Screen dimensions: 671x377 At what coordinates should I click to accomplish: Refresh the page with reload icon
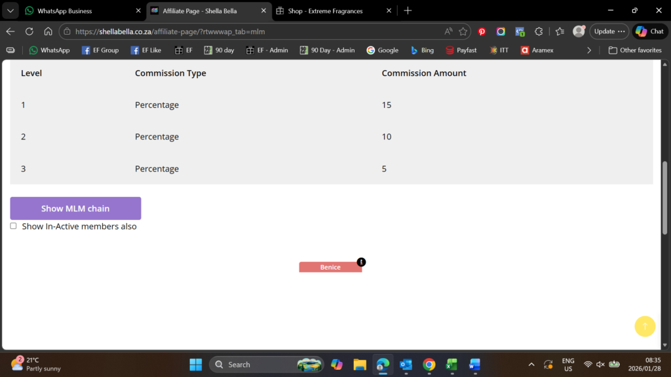[x=29, y=31]
